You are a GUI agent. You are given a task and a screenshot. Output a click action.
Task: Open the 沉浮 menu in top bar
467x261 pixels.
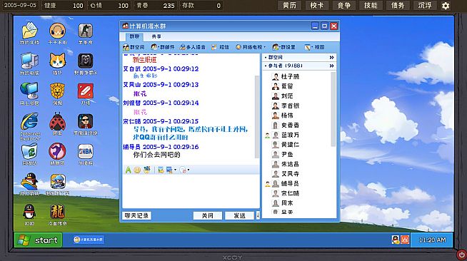coord(425,6)
